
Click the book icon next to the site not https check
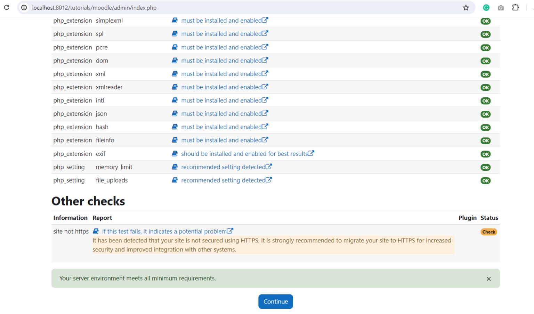[96, 231]
